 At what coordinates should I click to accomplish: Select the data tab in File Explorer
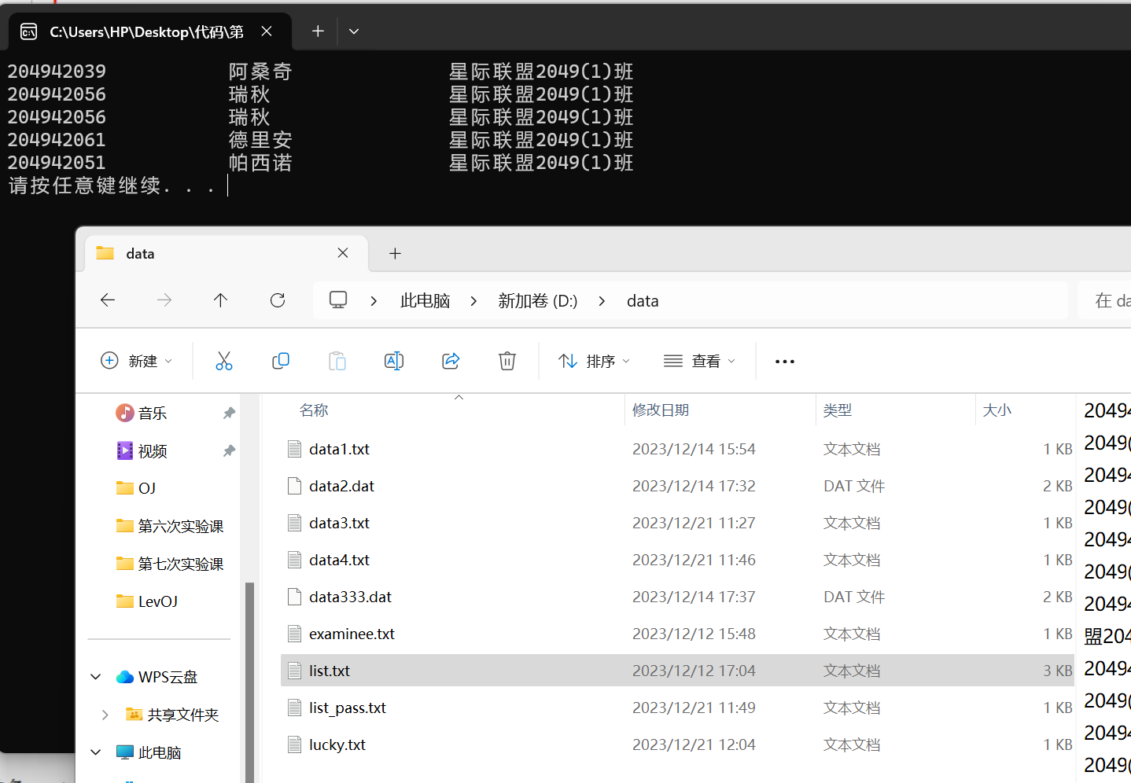(227, 253)
